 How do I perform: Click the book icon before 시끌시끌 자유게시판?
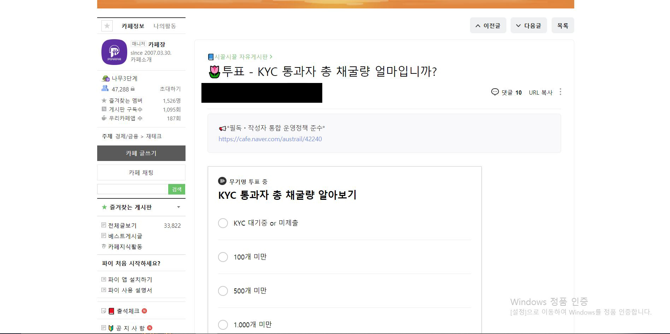pos(211,57)
